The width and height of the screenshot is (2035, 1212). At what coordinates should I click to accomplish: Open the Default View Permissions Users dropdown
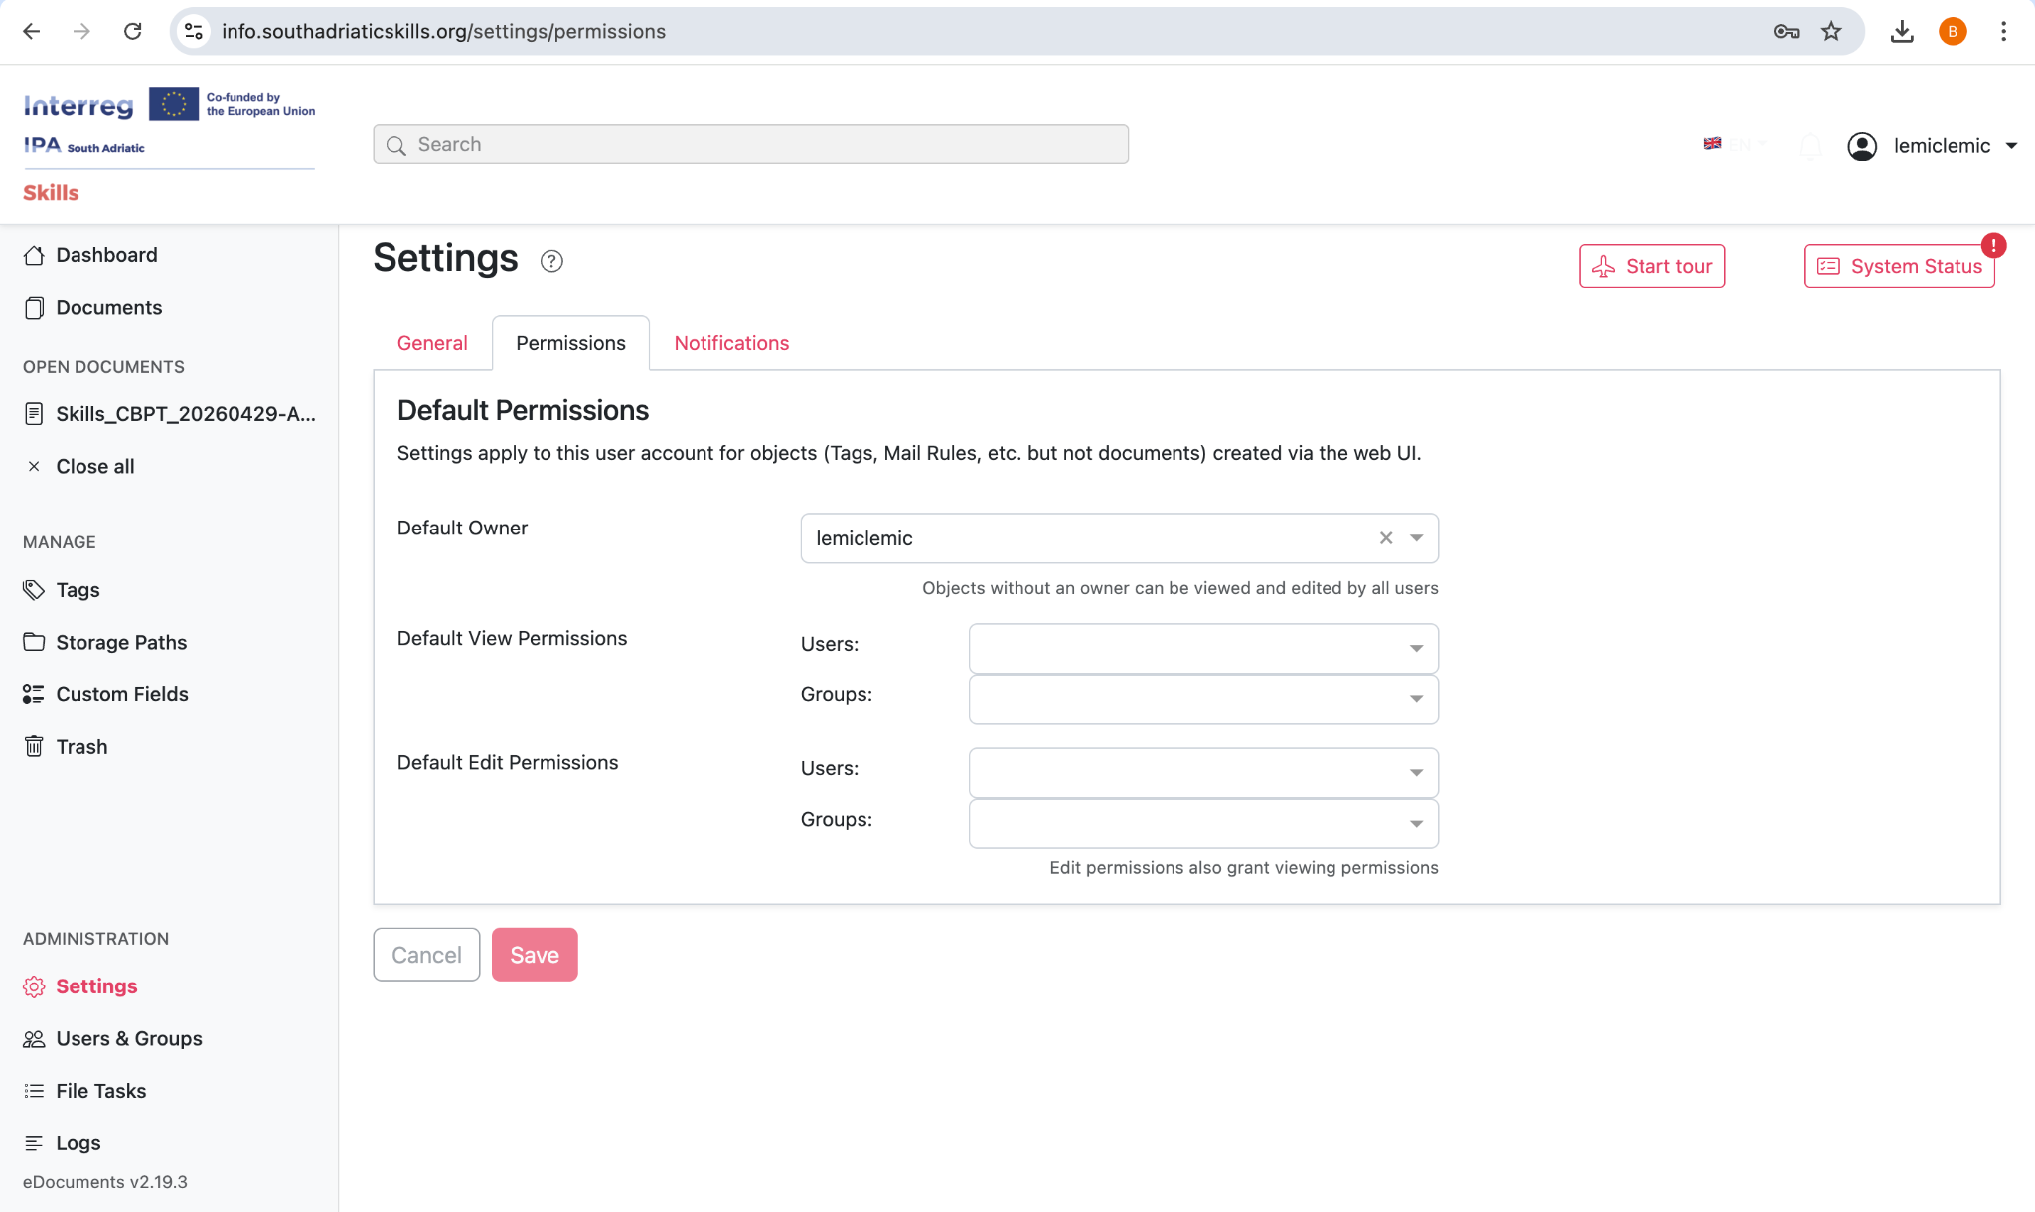click(x=1415, y=648)
